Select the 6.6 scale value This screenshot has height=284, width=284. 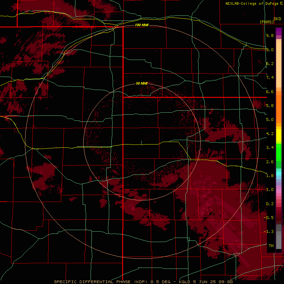tap(270, 92)
